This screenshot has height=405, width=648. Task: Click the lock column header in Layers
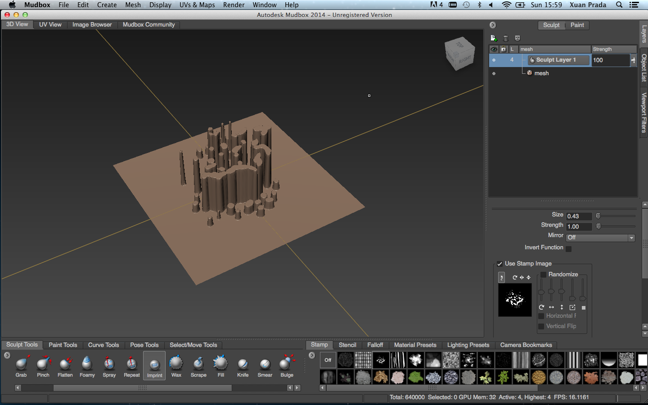coord(504,49)
